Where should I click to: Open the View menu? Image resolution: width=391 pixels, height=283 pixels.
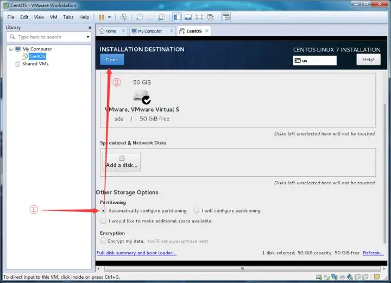(39, 17)
